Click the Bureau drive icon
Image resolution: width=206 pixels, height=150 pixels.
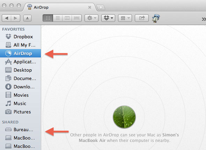(8, 129)
